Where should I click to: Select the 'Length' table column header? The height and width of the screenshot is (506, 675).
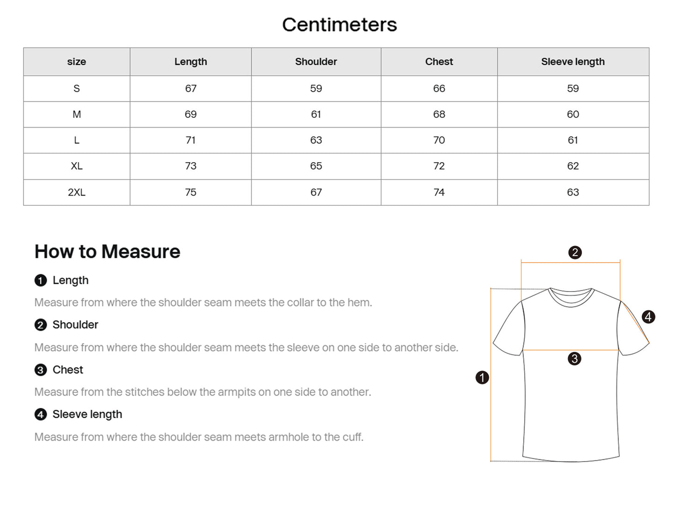(191, 62)
